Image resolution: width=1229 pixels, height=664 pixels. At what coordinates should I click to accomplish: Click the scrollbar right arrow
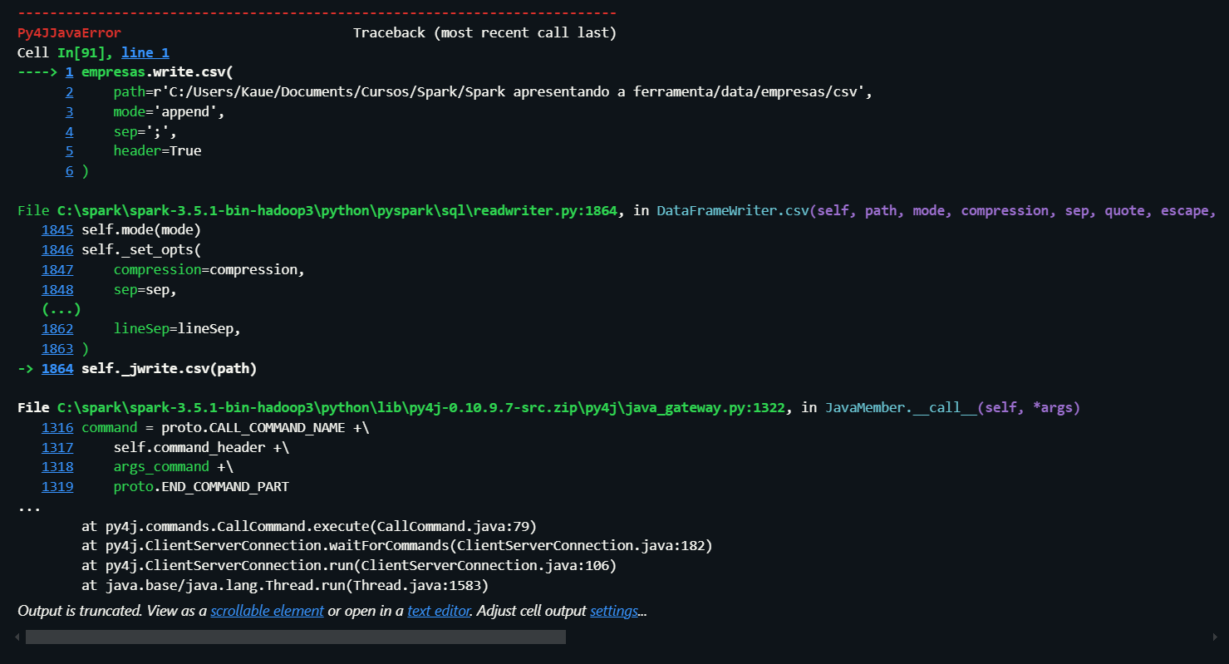pos(1215,637)
